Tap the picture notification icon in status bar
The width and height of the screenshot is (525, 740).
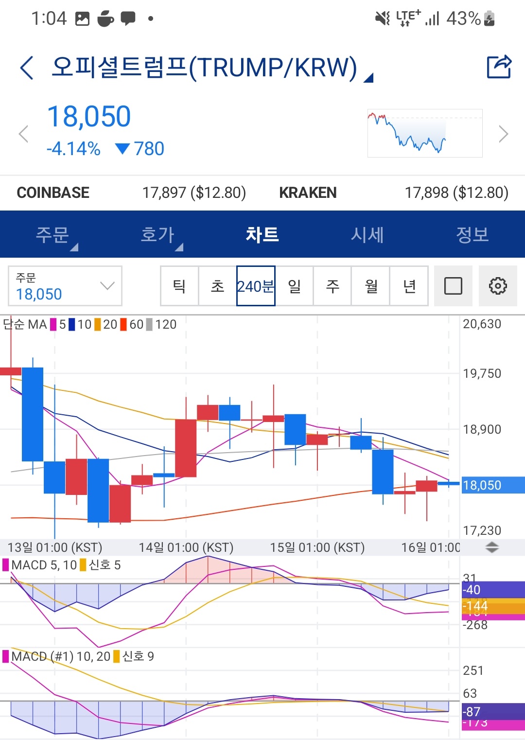pyautogui.click(x=83, y=18)
